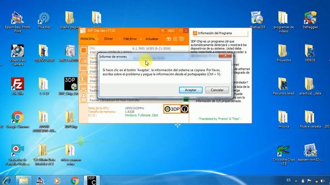Viewport: 330px width, 185px height.
Task: Click the multimedia sound device icon
Action: [x=84, y=79]
